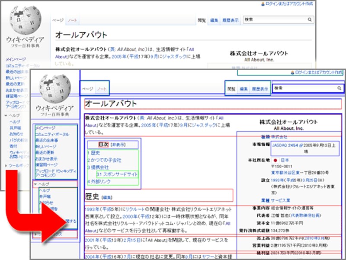Select the 編集 tab on the front page
This screenshot has height=260, width=346.
[243, 89]
